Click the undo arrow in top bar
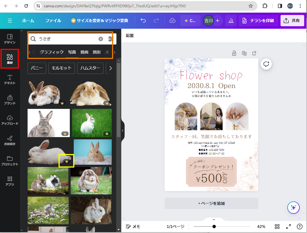 coord(143,21)
